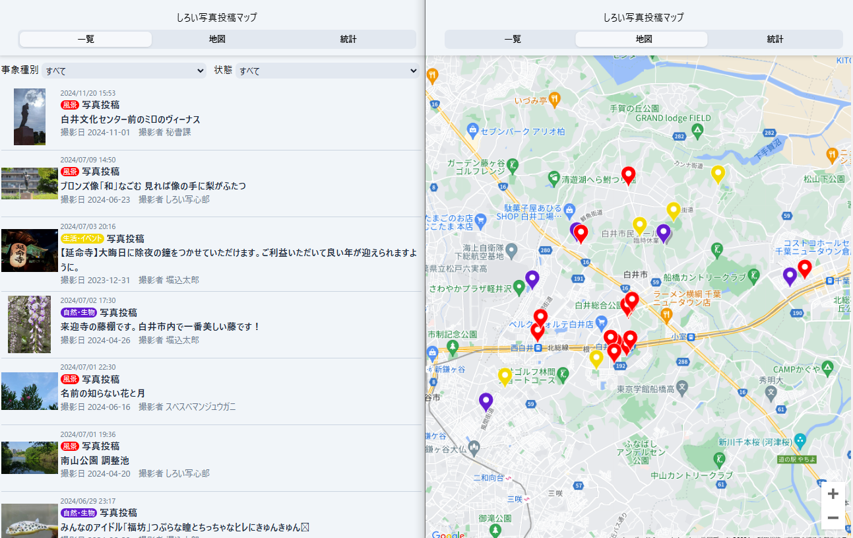Click GRAND lodge FIELD camping icon
This screenshot has width=853, height=538.
point(698,133)
